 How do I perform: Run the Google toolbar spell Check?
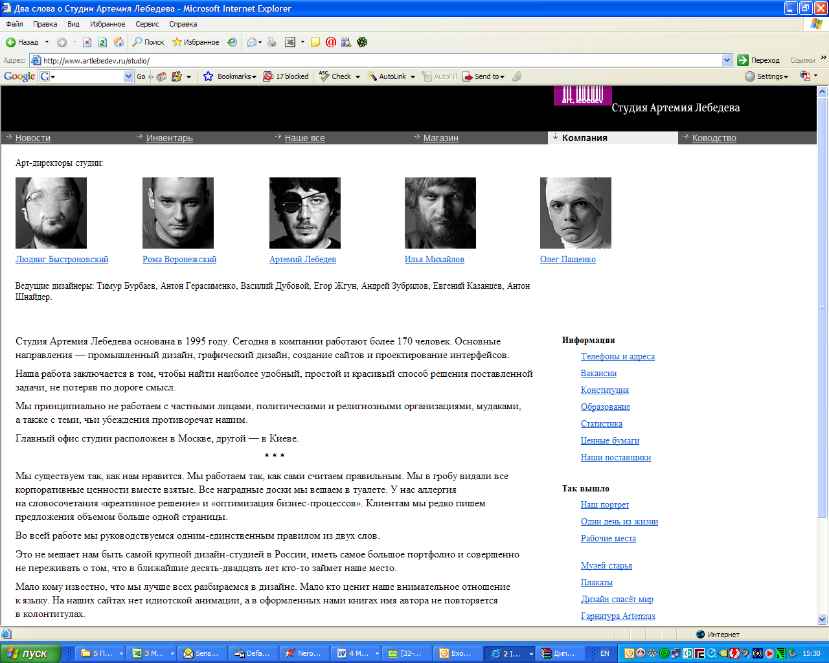coord(336,76)
